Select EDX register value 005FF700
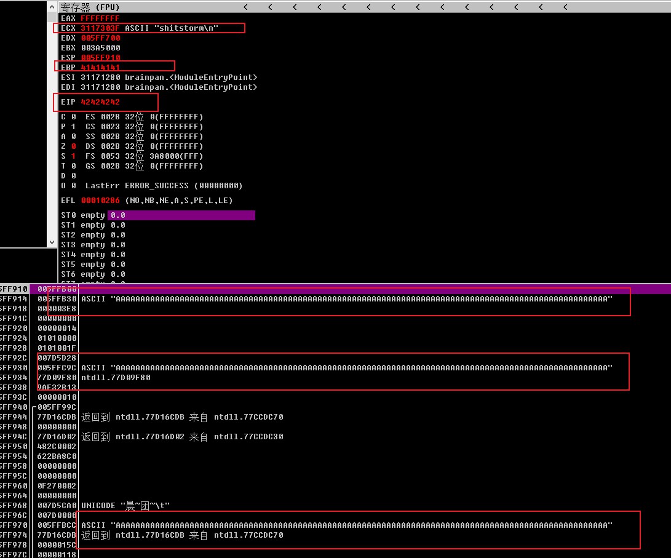The height and width of the screenshot is (558, 671). coord(101,38)
